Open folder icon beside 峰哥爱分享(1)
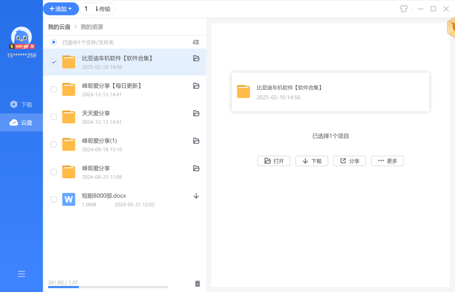The width and height of the screenshot is (455, 292). click(x=196, y=141)
